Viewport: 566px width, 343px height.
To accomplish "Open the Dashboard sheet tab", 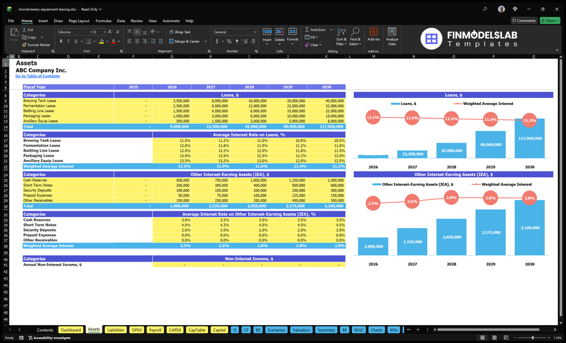I will [x=71, y=330].
